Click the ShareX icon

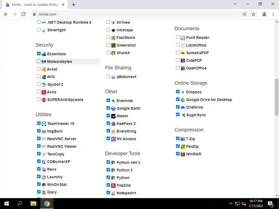tap(113, 53)
